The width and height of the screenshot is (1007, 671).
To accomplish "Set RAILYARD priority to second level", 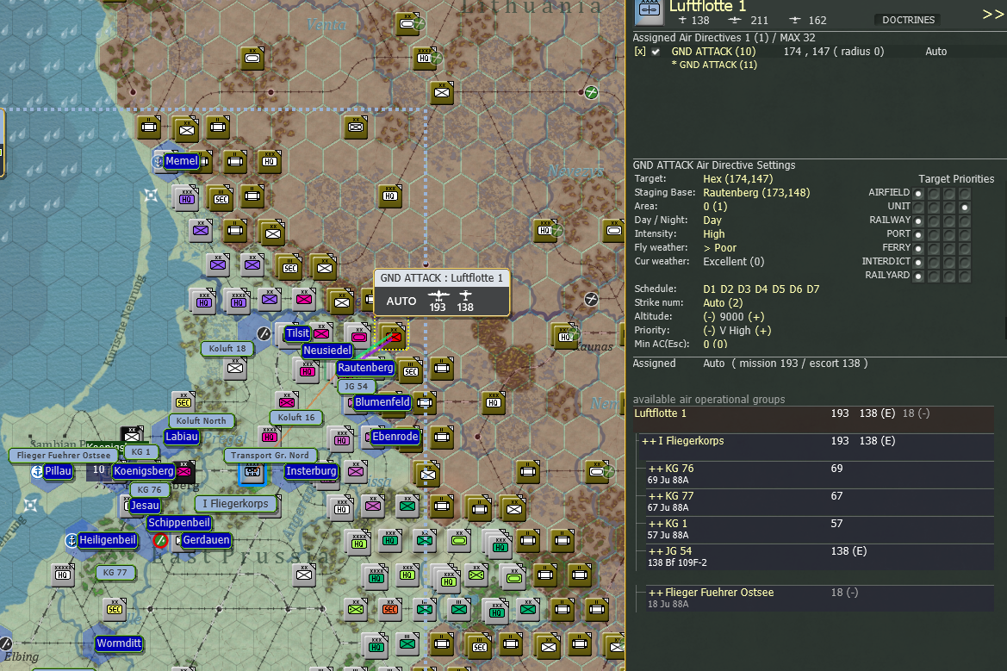I will [x=934, y=276].
